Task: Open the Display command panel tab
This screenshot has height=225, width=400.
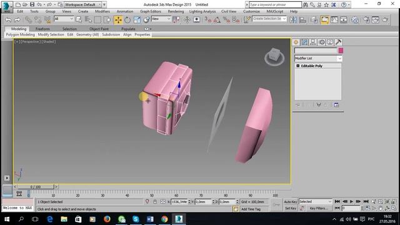Action: coord(330,42)
